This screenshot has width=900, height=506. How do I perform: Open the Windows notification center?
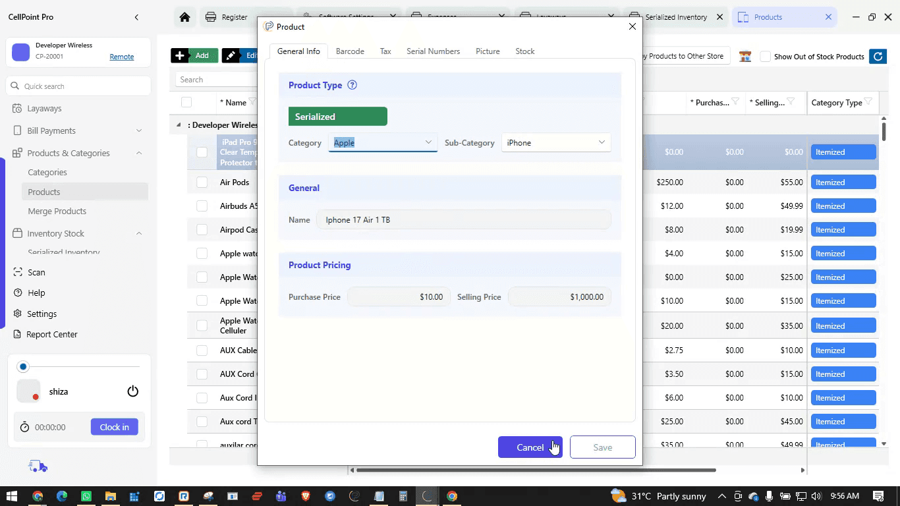(878, 496)
